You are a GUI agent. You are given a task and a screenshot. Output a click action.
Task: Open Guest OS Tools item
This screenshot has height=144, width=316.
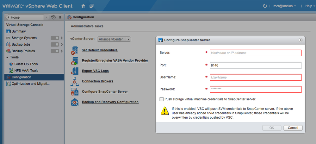click(x=26, y=64)
